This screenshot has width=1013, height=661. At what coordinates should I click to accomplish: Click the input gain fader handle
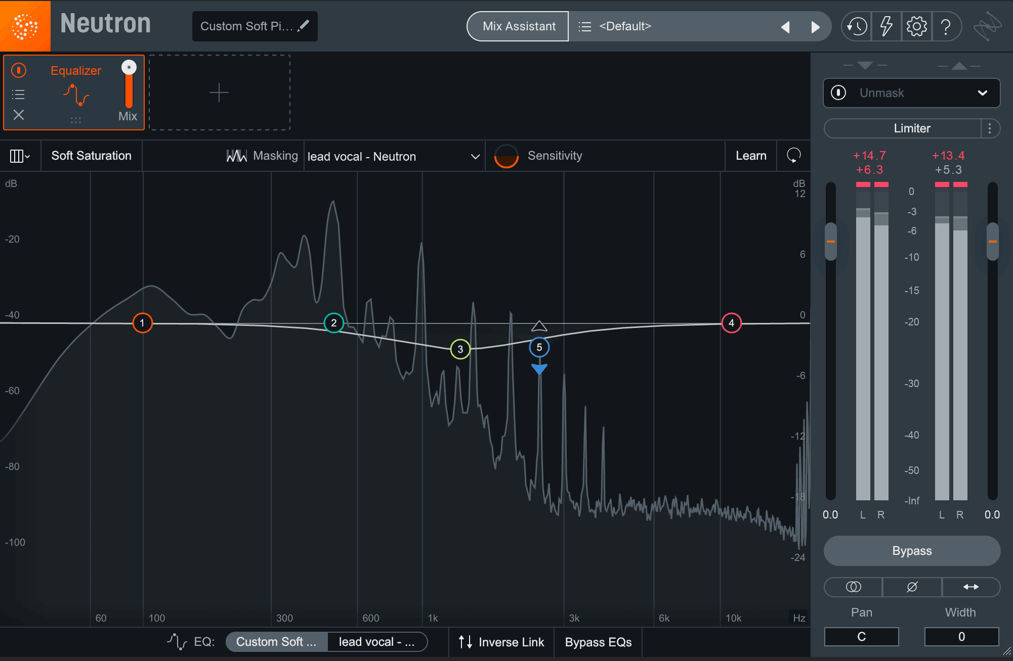tap(830, 242)
